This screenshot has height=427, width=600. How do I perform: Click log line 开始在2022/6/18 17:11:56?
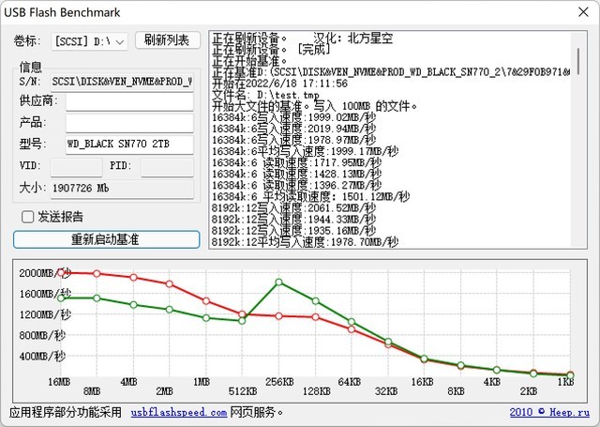click(x=279, y=84)
